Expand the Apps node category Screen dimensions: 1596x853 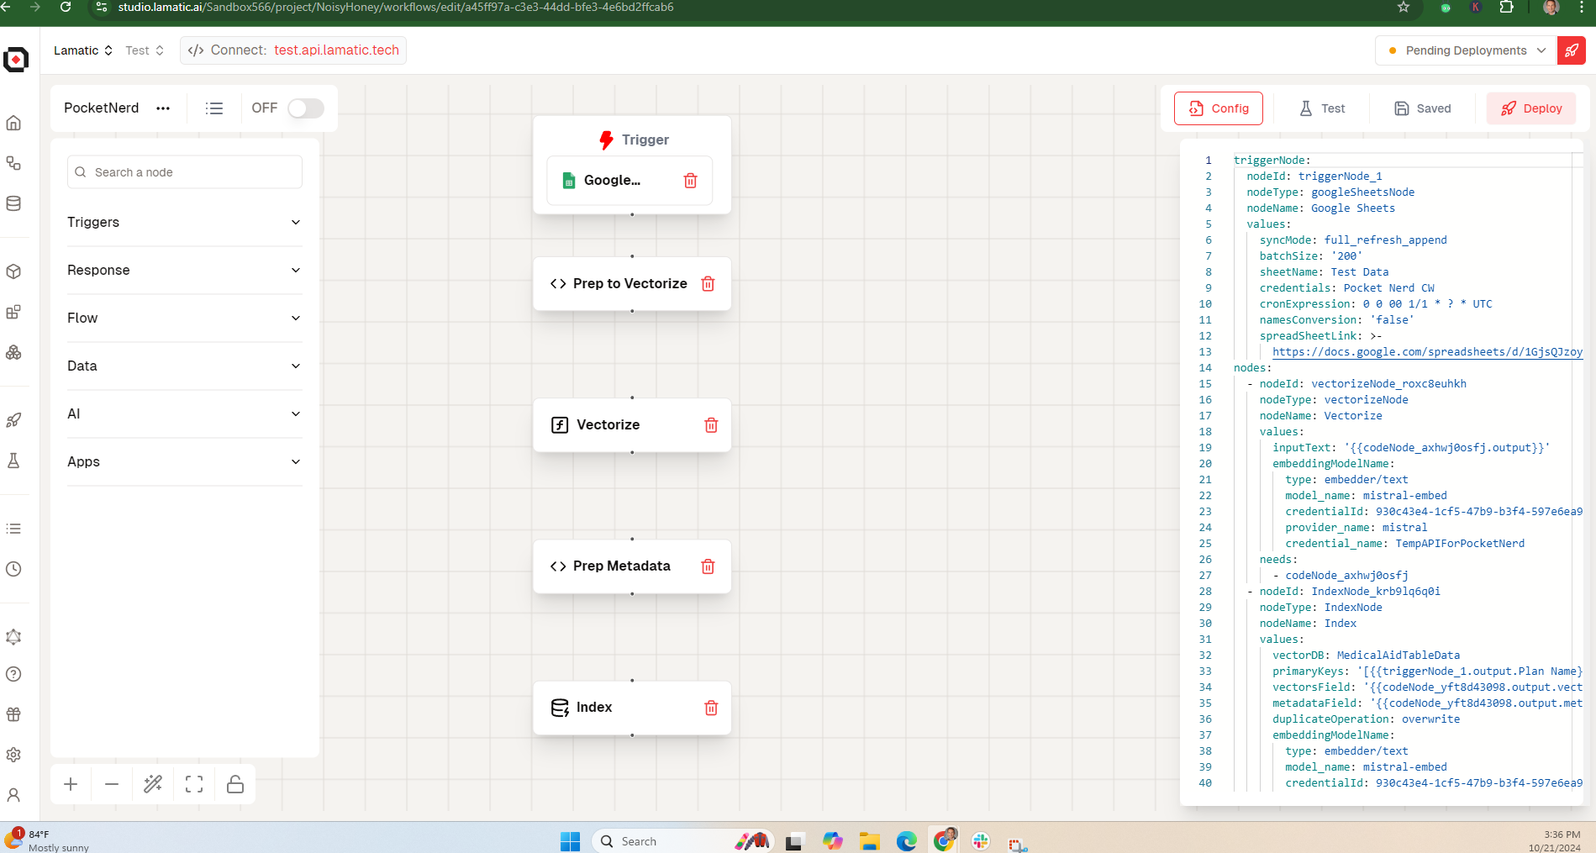[184, 461]
